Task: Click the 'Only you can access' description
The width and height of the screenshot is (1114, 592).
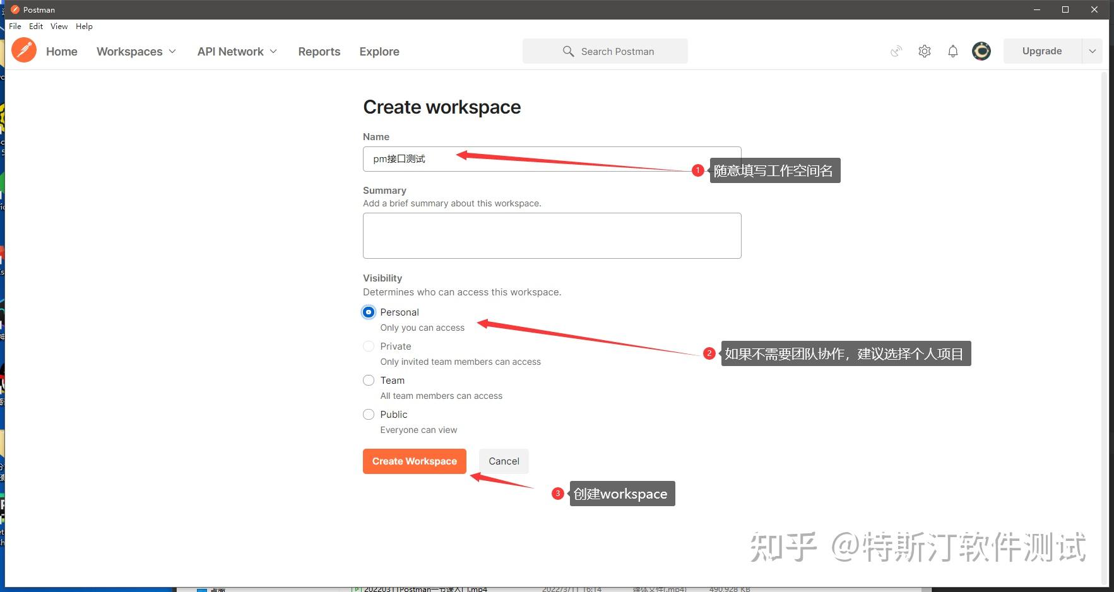Action: 422,328
